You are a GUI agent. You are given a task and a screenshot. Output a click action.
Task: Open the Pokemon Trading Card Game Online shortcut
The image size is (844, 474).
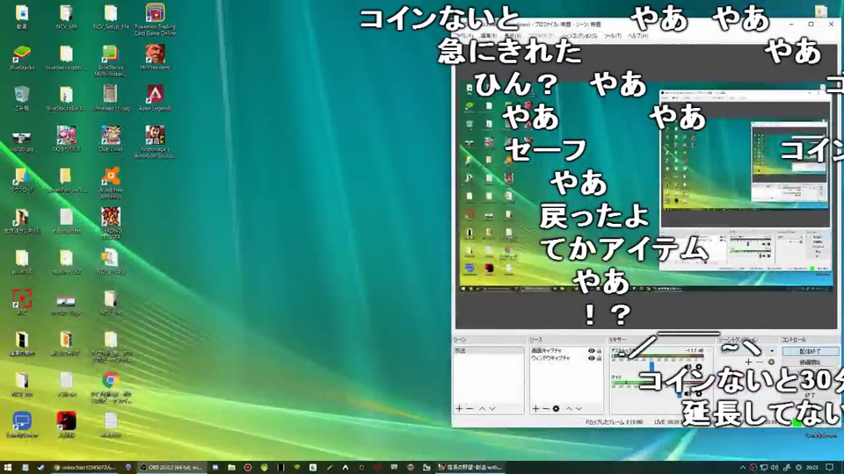coord(155,19)
